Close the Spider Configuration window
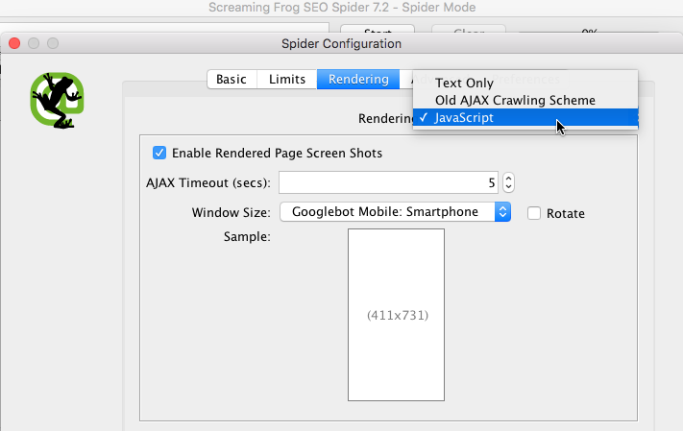 coord(13,43)
